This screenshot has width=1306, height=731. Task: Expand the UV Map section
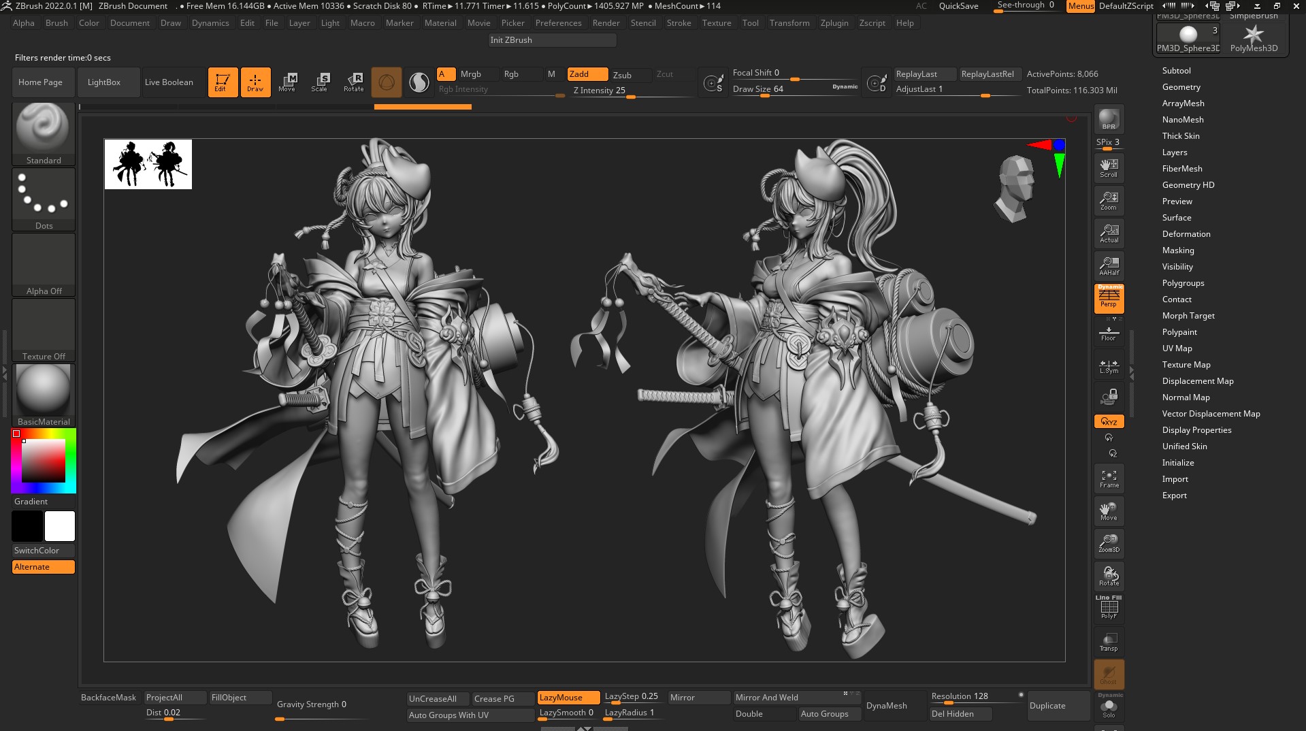tap(1177, 348)
